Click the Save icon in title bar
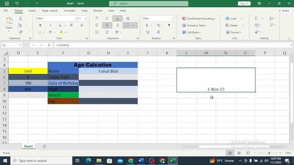 [x=7, y=3]
